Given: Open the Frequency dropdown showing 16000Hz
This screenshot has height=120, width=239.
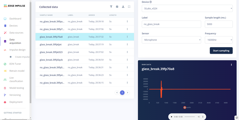Looking at the screenshot, I should [218, 40].
